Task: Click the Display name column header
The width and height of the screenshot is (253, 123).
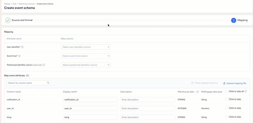Action: [70, 92]
